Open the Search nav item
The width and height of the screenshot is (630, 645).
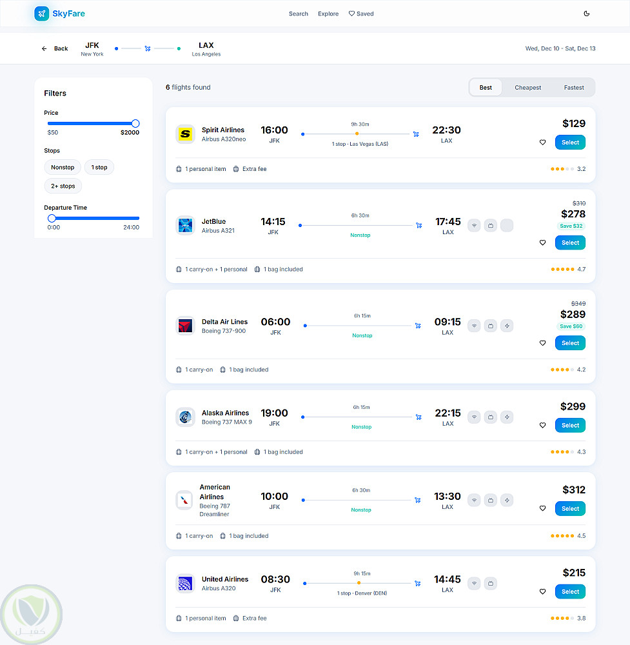[299, 14]
